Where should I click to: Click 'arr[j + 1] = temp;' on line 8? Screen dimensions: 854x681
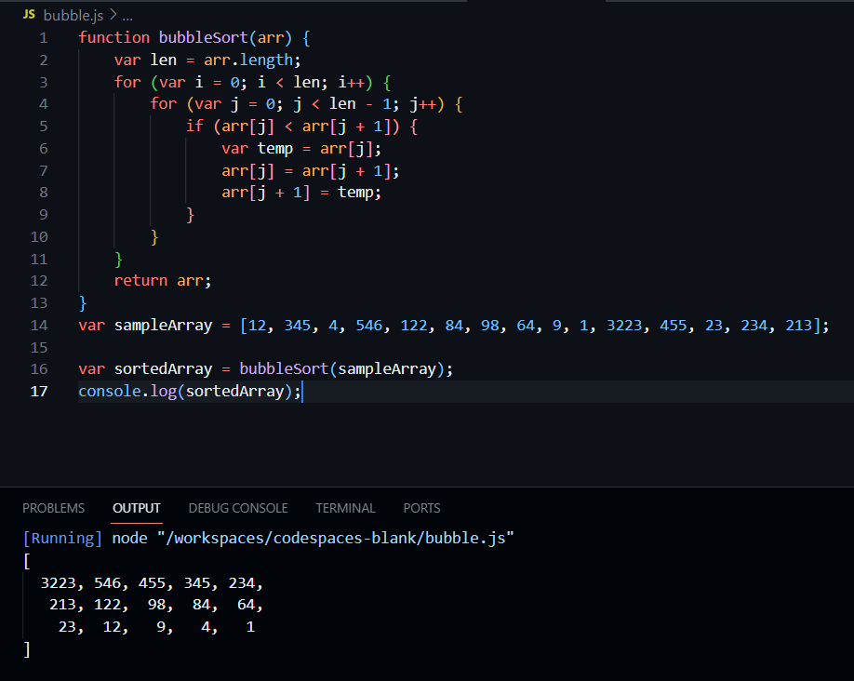[x=301, y=193]
